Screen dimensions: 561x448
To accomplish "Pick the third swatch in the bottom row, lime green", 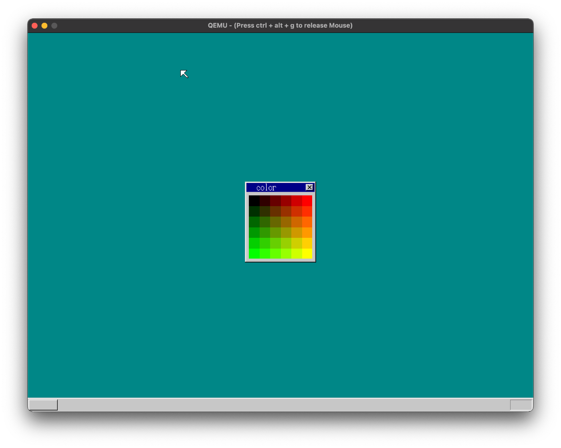I will pos(275,253).
